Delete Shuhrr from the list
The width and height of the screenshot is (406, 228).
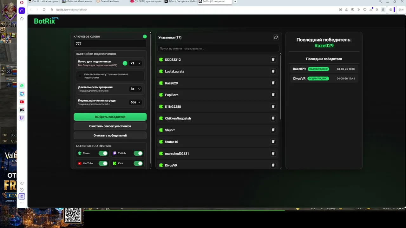pos(273,130)
